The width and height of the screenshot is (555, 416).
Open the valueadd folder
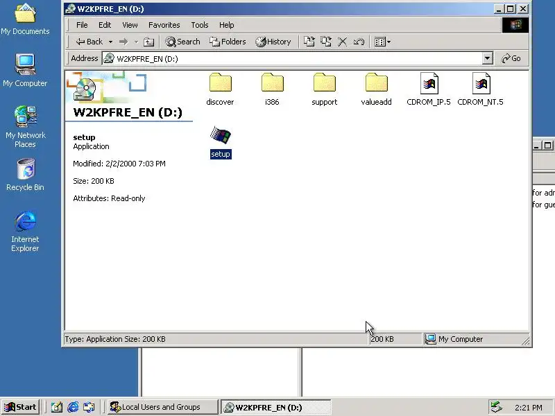click(376, 89)
